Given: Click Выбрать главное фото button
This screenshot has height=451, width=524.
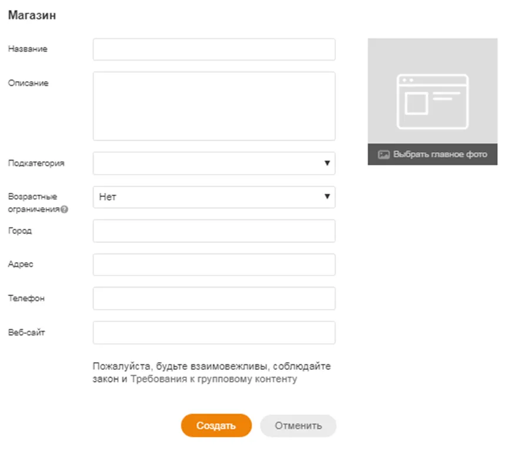Looking at the screenshot, I should 432,154.
